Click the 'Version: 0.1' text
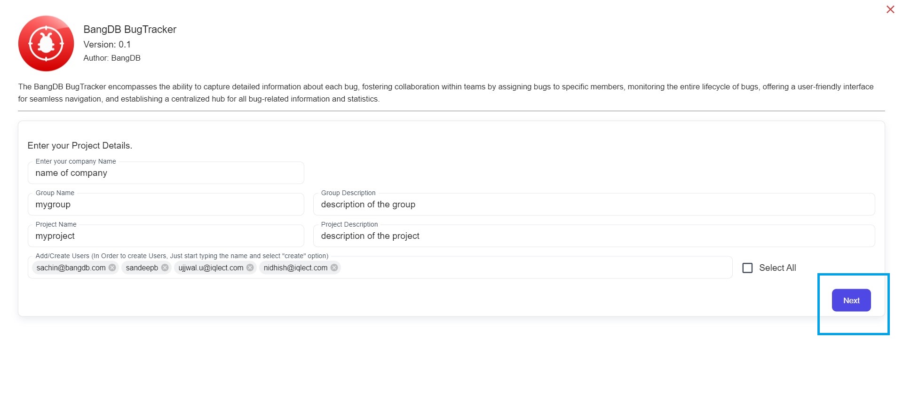903x394 pixels. (x=107, y=44)
